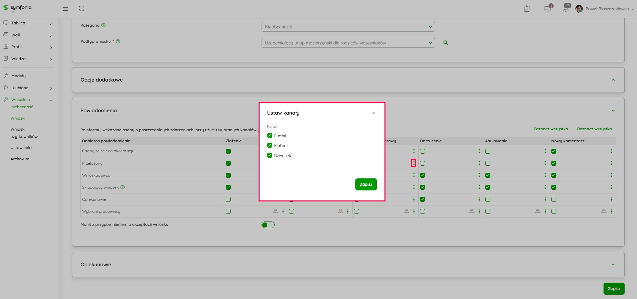This screenshot has height=299, width=637.
Task: Open the notifications bell icon
Action: [x=566, y=9]
